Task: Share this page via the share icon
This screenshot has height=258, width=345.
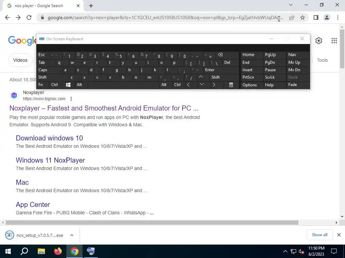Action: pos(292,17)
